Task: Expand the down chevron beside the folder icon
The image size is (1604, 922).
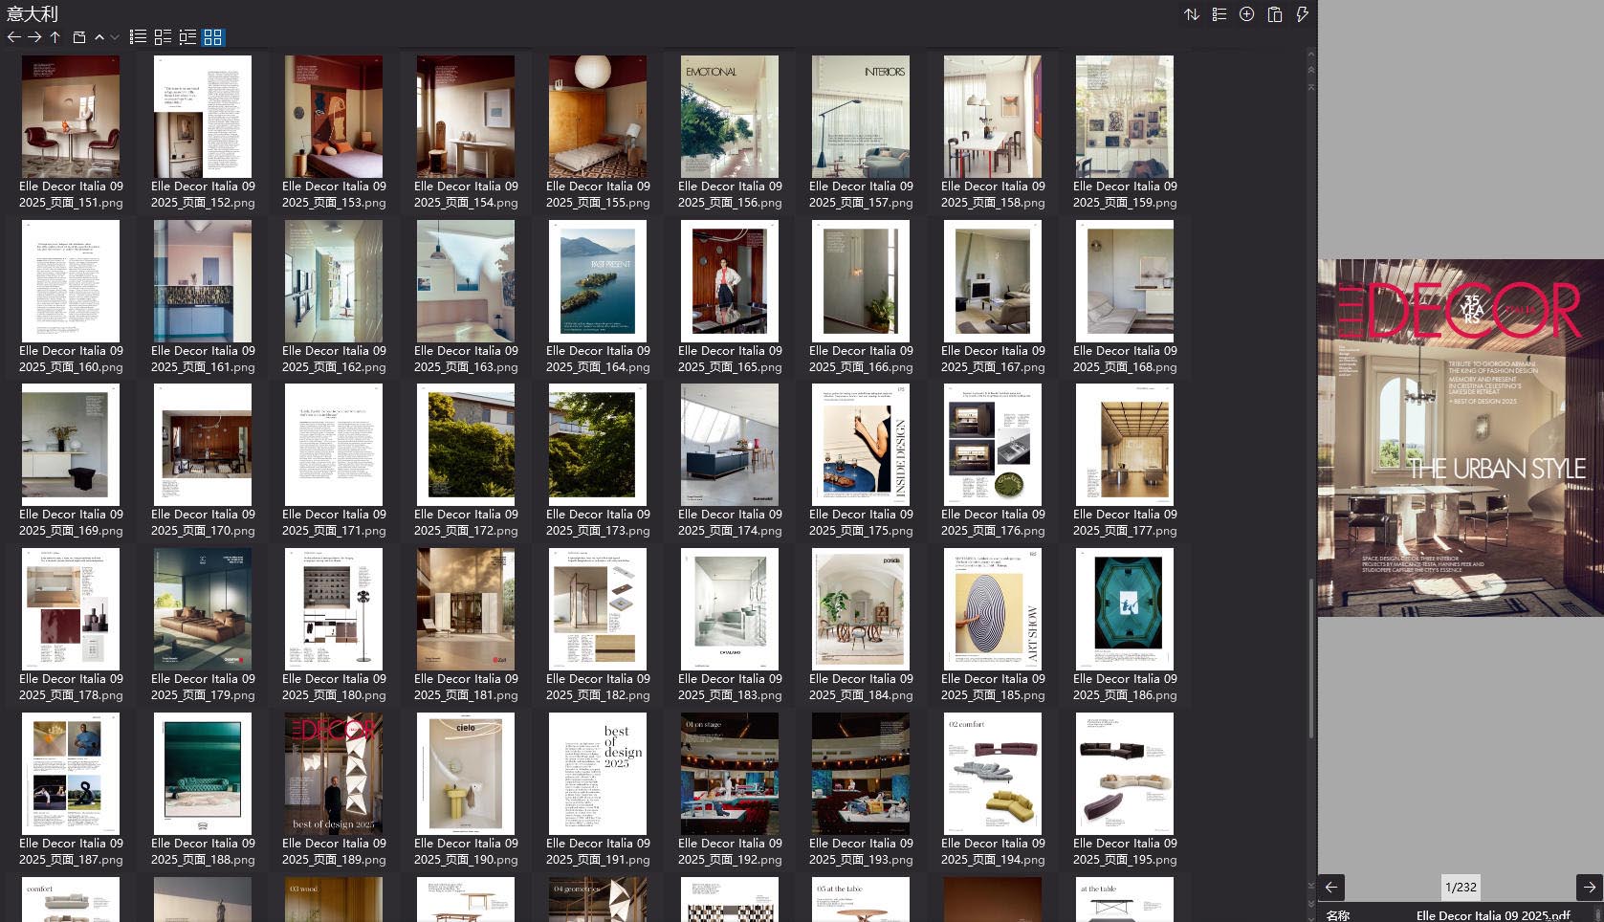Action: click(x=115, y=37)
